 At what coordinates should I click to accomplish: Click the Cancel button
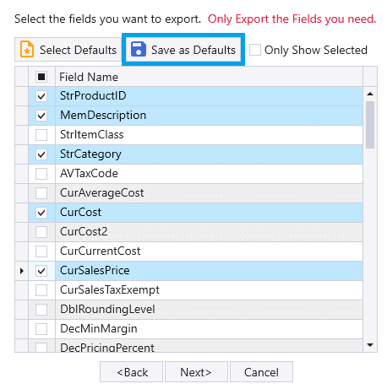click(261, 372)
